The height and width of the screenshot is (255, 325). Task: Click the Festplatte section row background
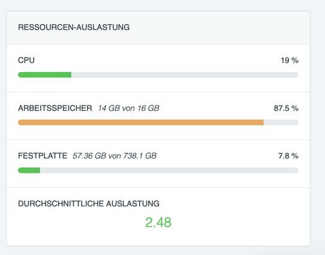click(x=158, y=164)
